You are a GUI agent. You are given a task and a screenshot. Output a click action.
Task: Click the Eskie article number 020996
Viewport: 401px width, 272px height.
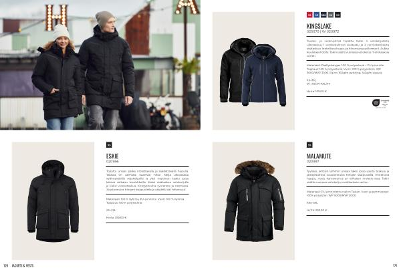[112, 162]
